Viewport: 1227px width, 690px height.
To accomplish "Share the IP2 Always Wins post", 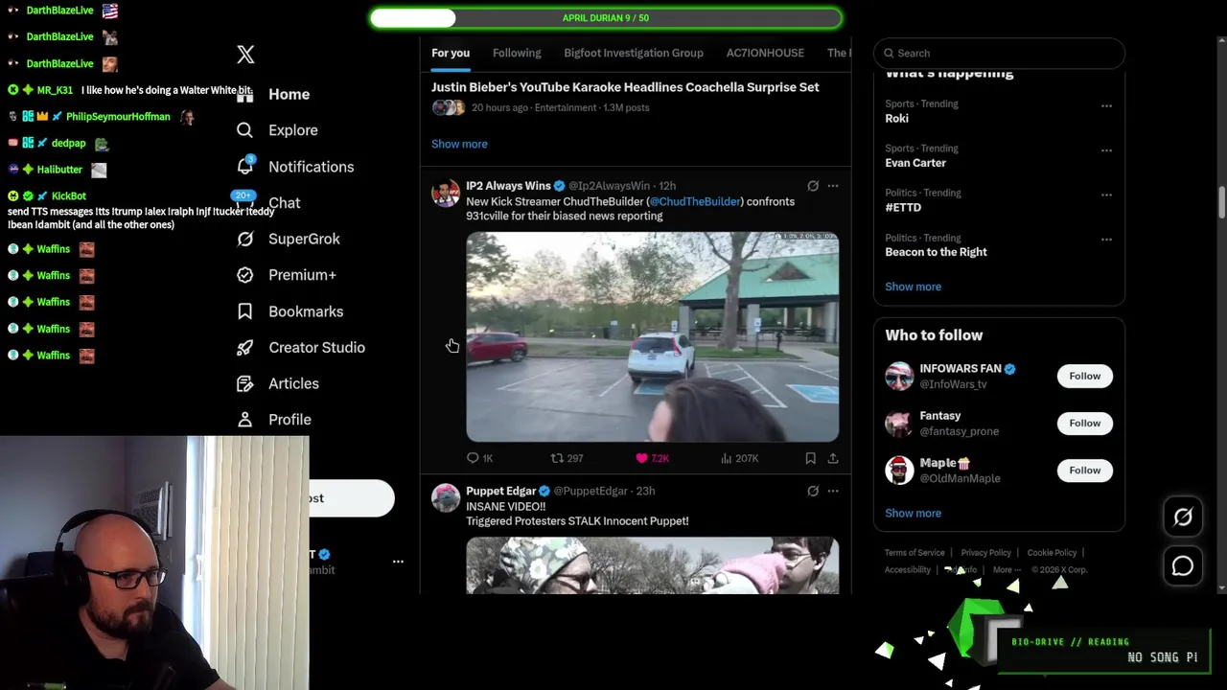I will tap(833, 458).
